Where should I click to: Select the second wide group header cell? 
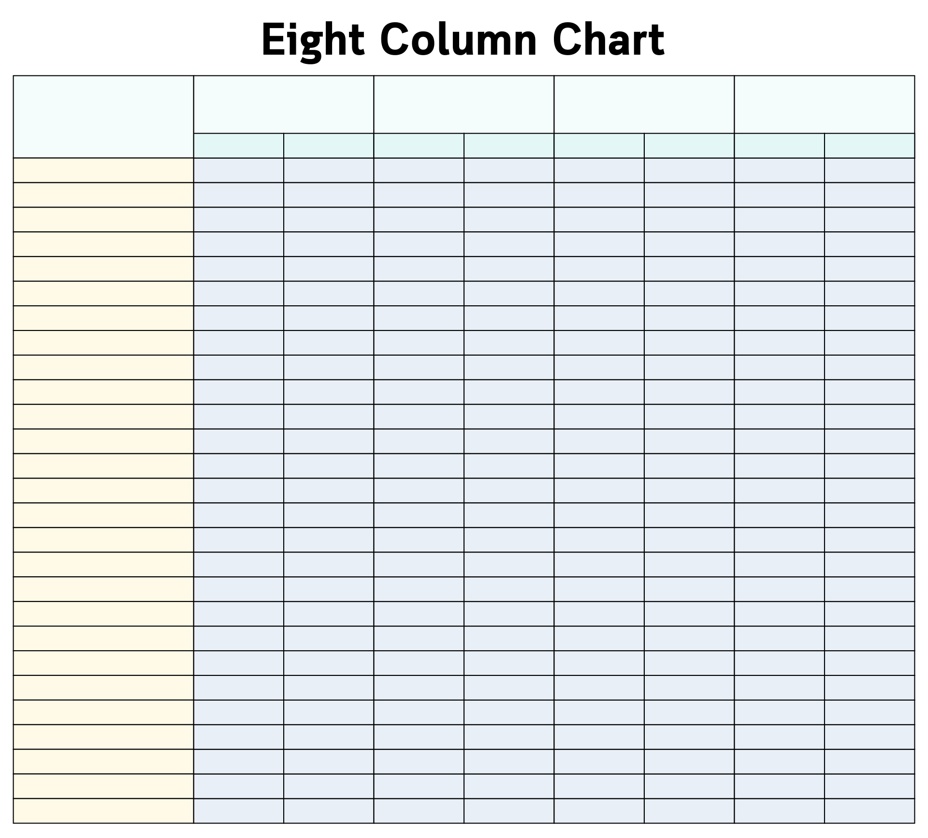[464, 104]
